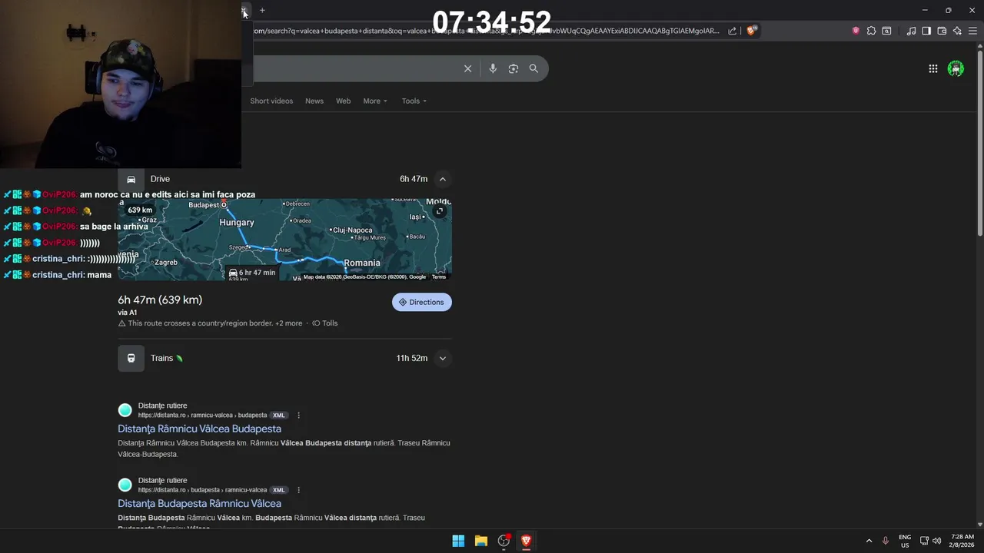
Task: Open the Extensions puzzle icon
Action: click(871, 31)
